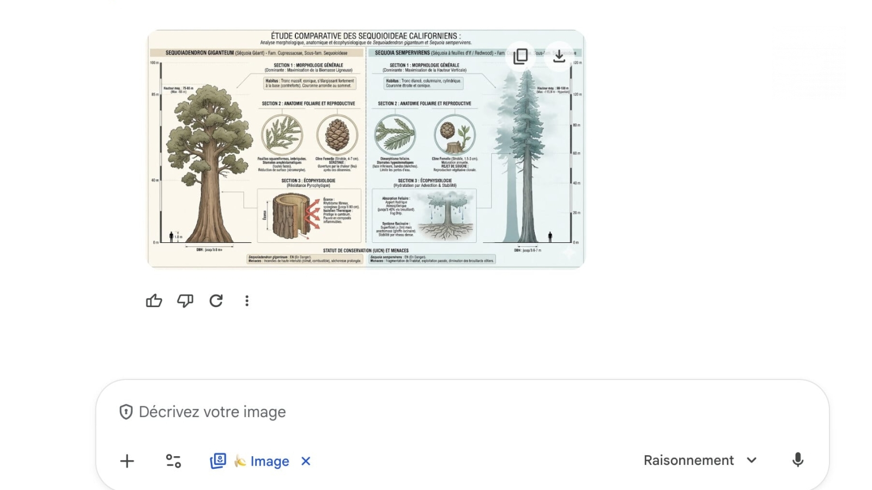
Task: Open the three-dot more options menu
Action: [247, 301]
